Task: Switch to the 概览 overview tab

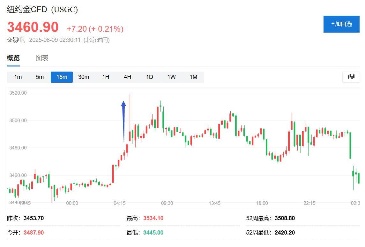Action: pyautogui.click(x=13, y=58)
